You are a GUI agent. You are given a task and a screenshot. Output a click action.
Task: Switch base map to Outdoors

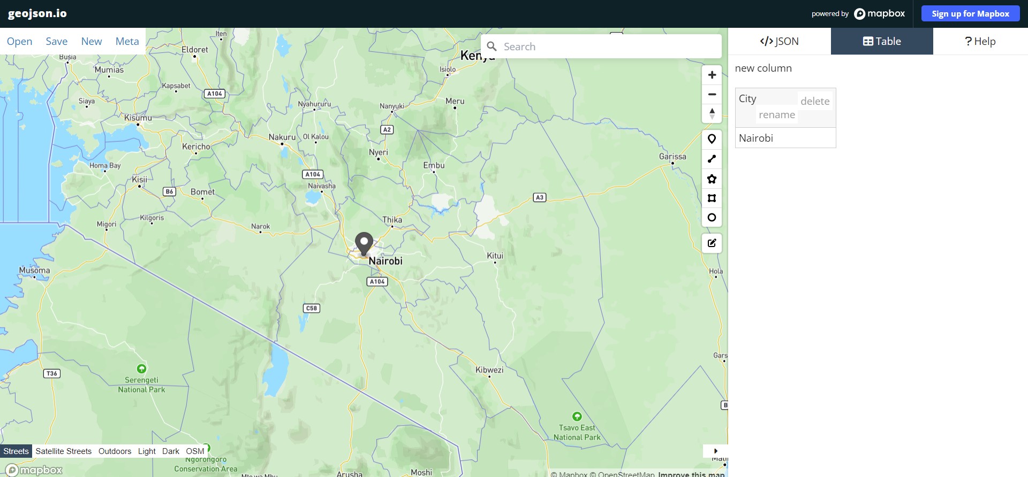(x=115, y=451)
